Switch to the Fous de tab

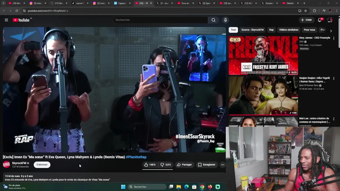tap(186, 3)
